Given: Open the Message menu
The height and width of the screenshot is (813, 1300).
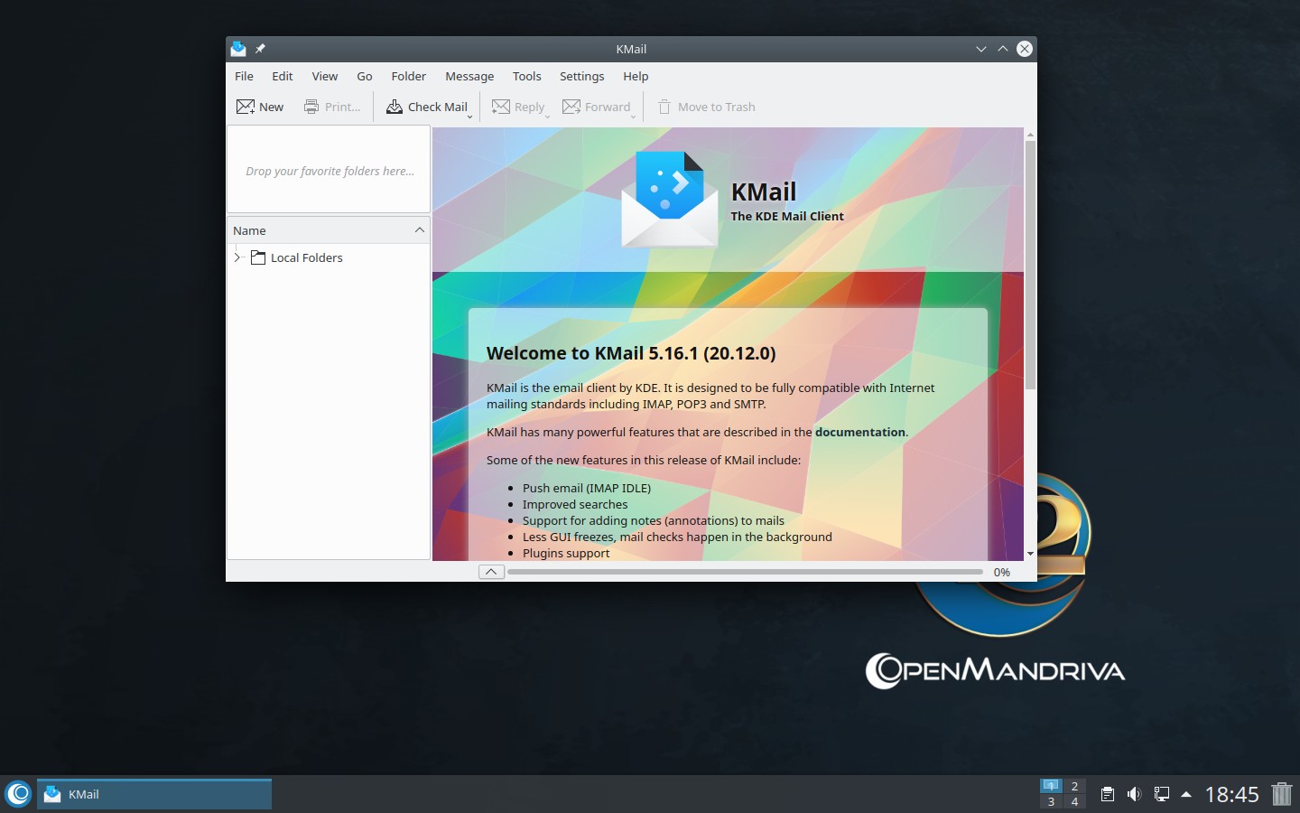Looking at the screenshot, I should [469, 76].
